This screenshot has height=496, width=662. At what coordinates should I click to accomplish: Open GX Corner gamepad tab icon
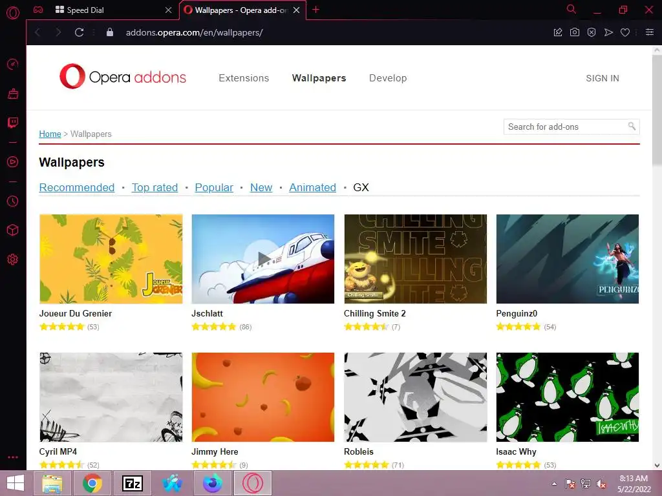click(38, 10)
